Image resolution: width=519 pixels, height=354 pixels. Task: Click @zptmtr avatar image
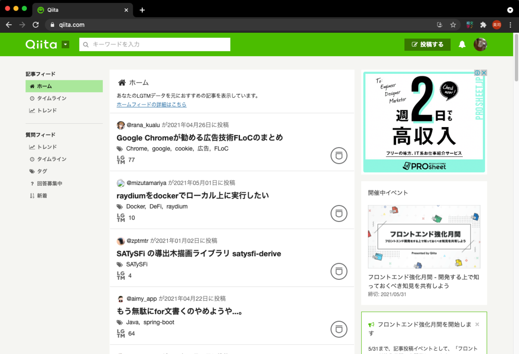pos(121,241)
